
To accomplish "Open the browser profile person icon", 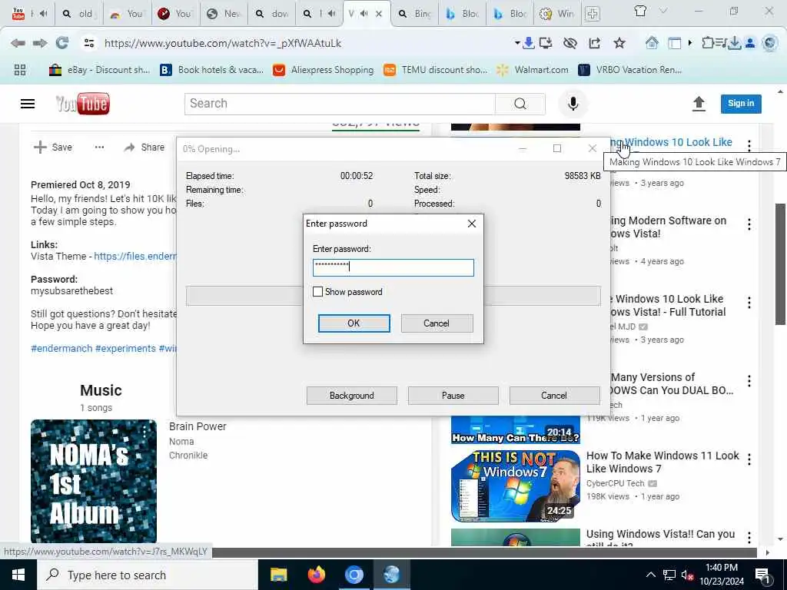I will (x=750, y=43).
